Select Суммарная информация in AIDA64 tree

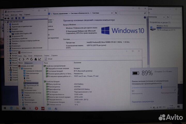pyautogui.click(x=33, y=71)
